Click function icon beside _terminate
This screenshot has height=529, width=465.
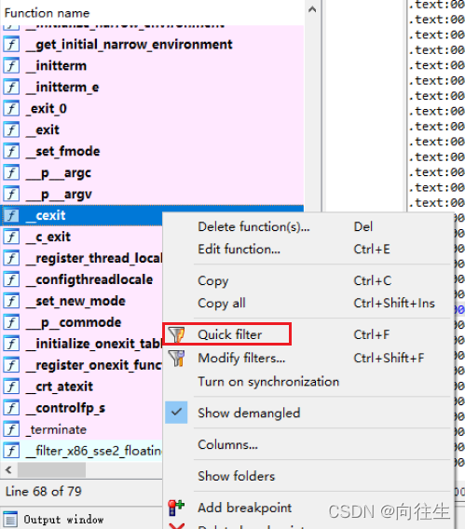[11, 429]
